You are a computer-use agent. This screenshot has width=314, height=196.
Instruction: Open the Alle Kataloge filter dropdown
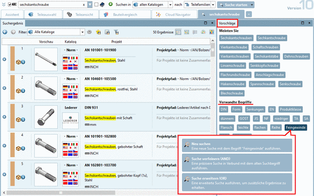tap(82, 32)
